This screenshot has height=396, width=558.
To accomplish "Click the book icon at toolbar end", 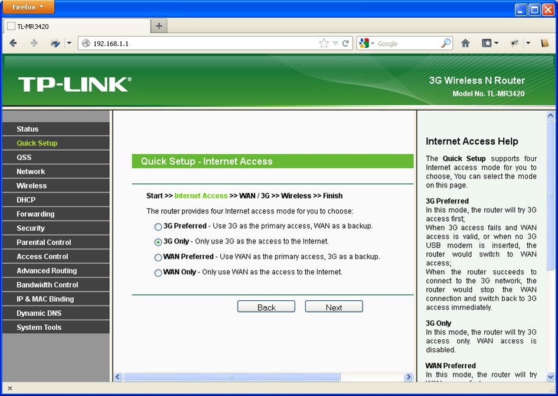I will tap(544, 44).
